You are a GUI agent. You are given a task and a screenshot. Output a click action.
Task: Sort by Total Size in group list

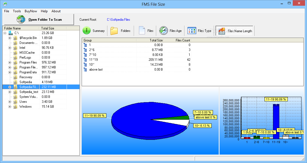[150, 40]
